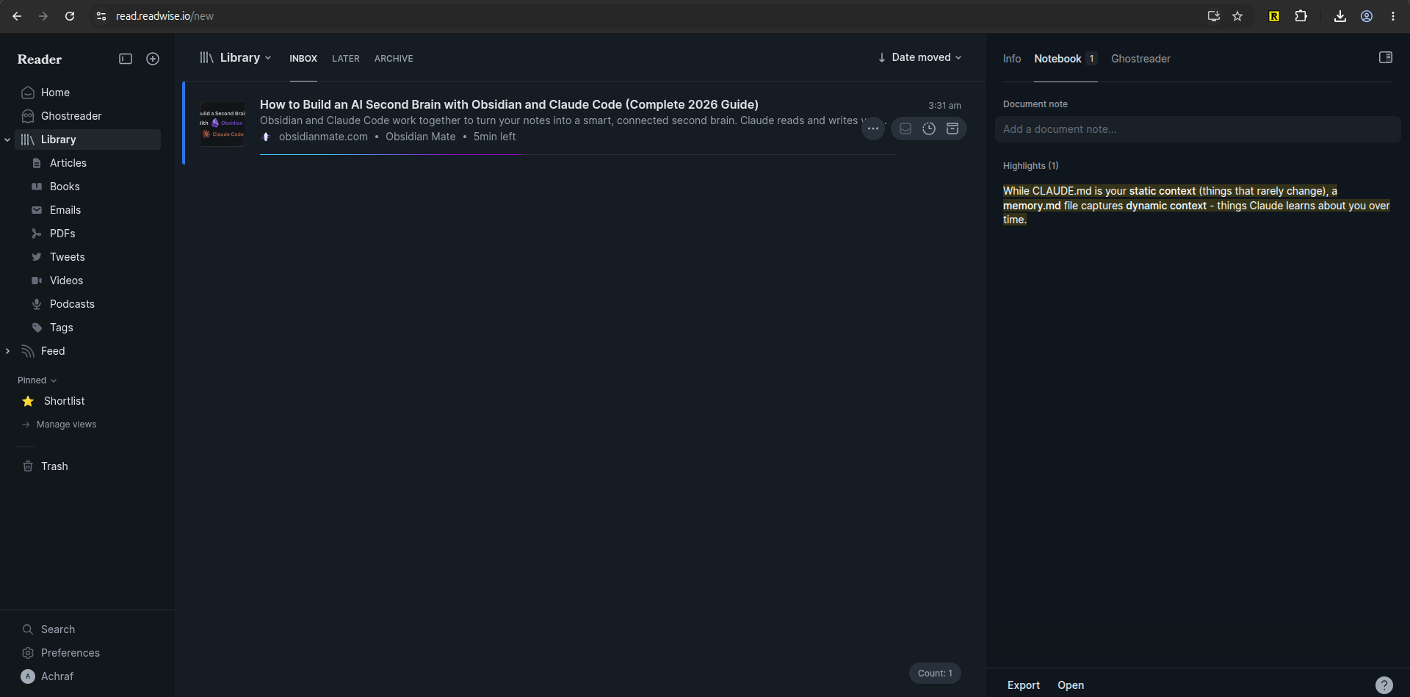Click the site information icon in address bar

101,16
